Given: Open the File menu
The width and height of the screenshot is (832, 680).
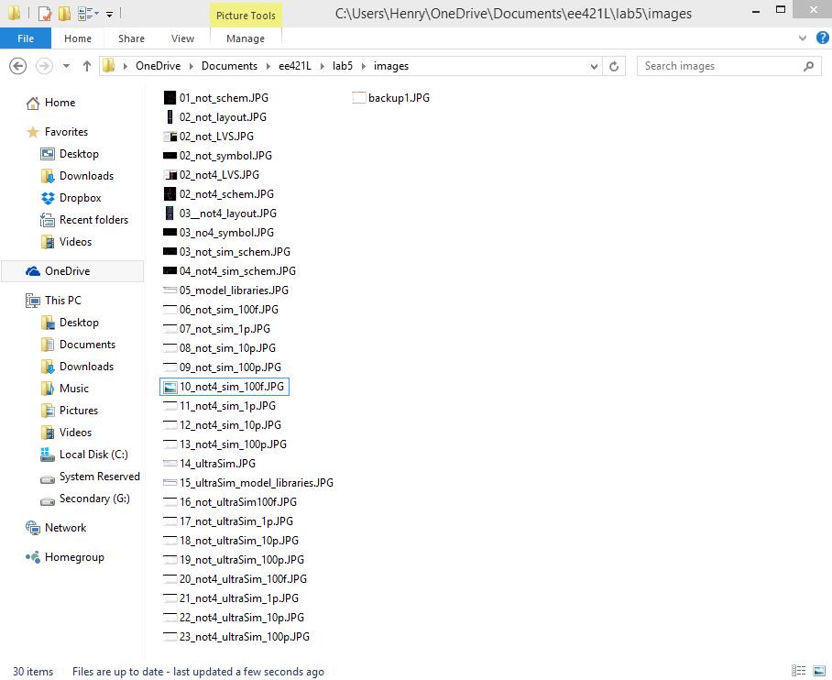Looking at the screenshot, I should (x=26, y=38).
